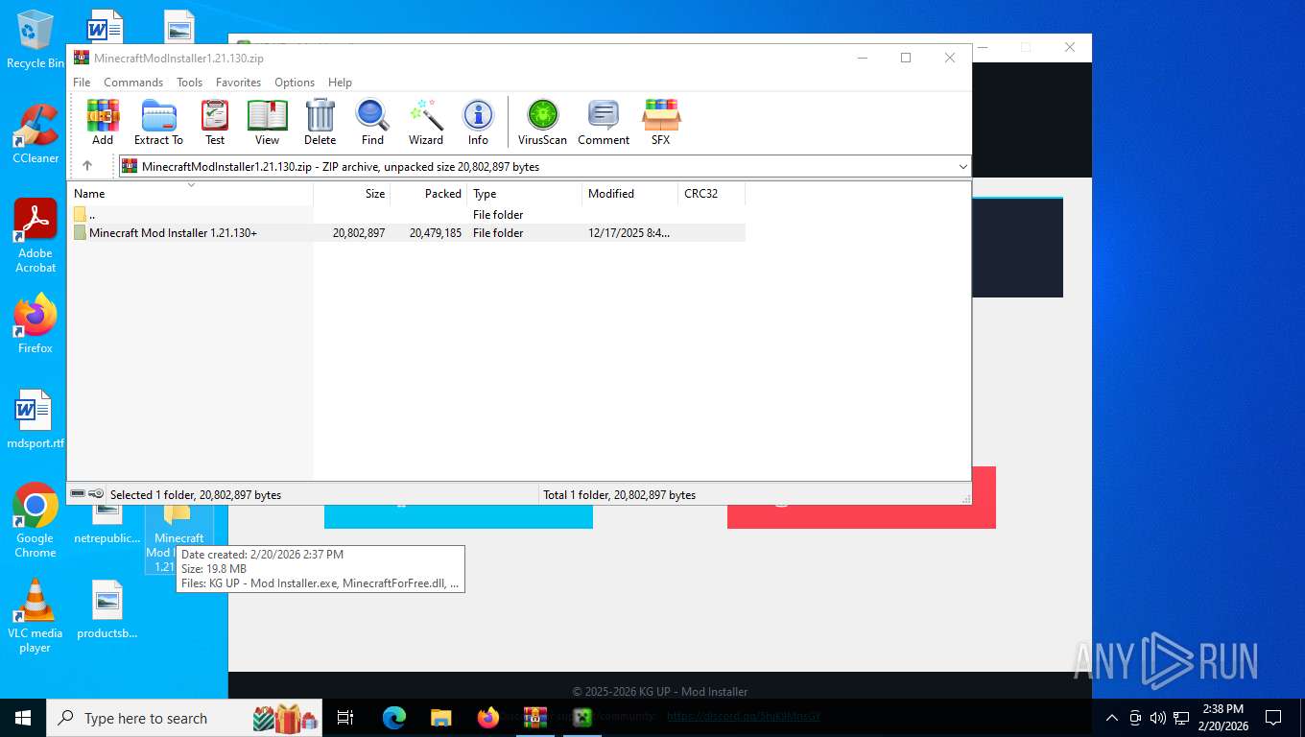Screen dimensions: 1305x737
Task: Select the productsb... desktop file
Action: pos(107,609)
